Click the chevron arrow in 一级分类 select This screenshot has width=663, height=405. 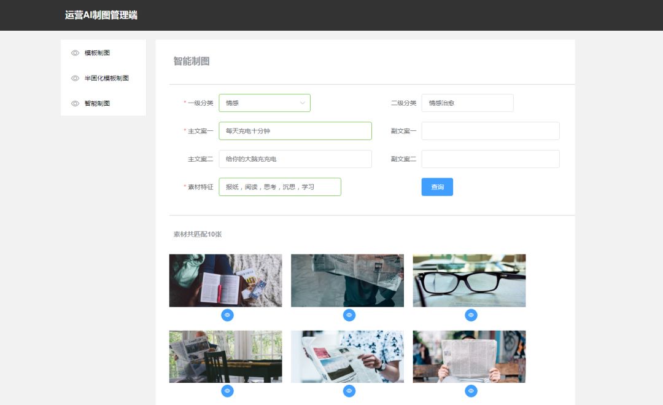tap(302, 103)
